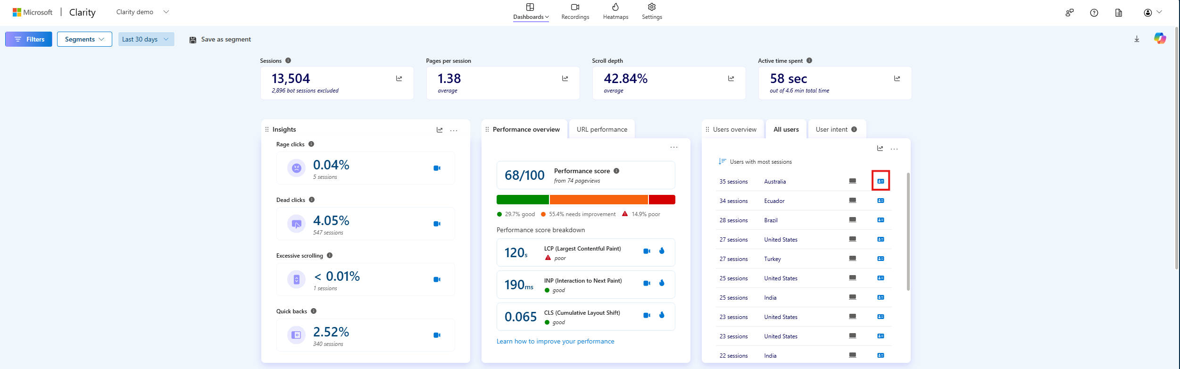Viewport: 1180px width, 369px height.
Task: Open recordings for Rage clicks sessions
Action: pyautogui.click(x=437, y=168)
